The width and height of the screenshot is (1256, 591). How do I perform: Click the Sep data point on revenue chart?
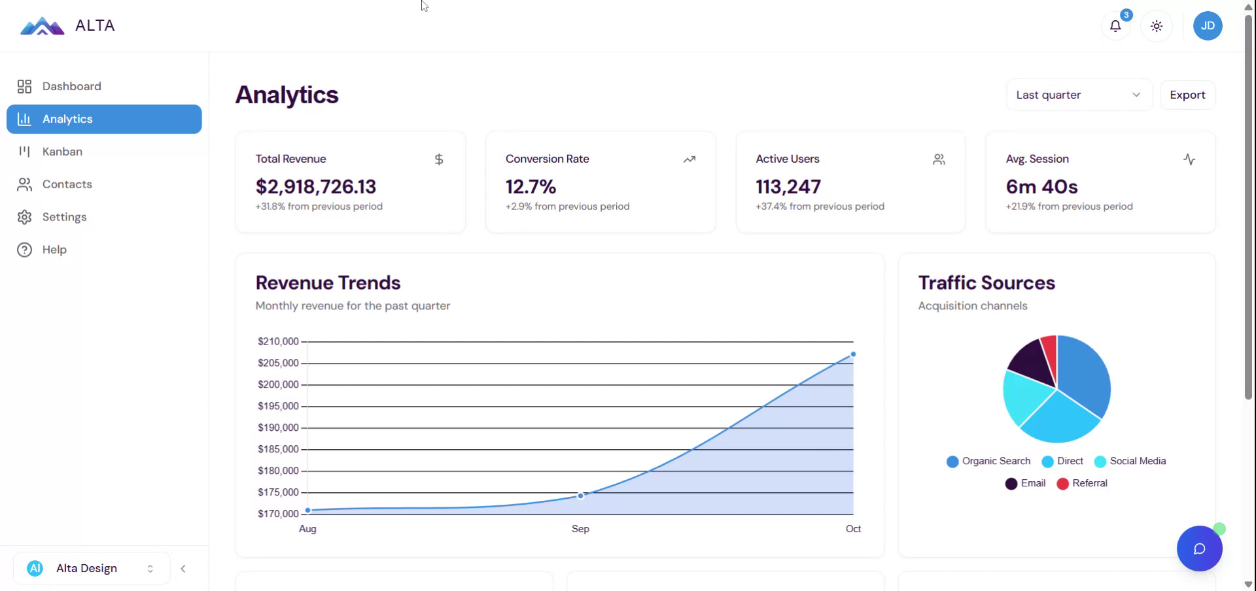(x=580, y=496)
